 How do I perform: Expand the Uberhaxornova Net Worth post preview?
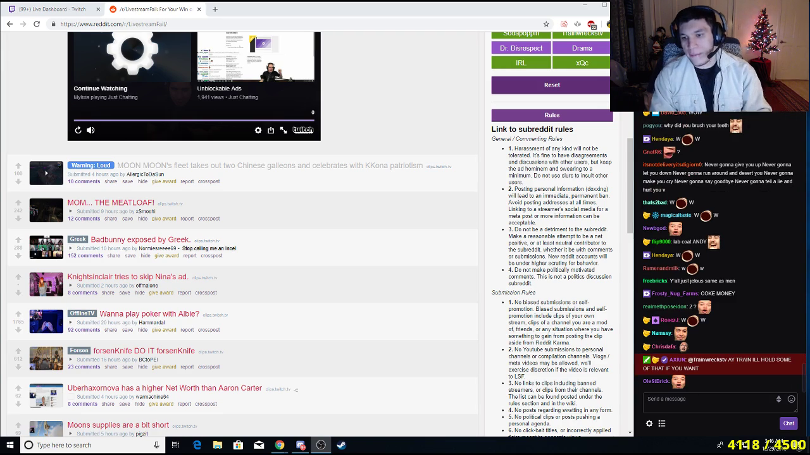pos(71,397)
